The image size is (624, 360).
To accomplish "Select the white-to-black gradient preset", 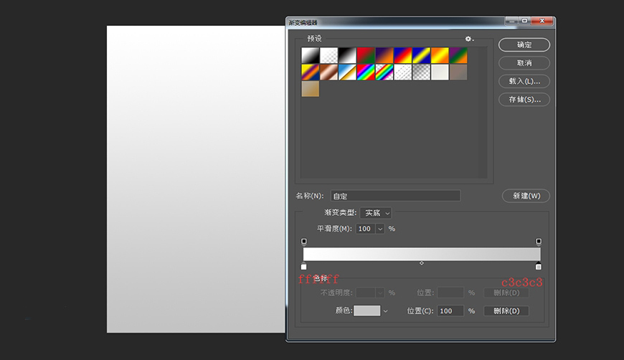I will click(x=311, y=56).
